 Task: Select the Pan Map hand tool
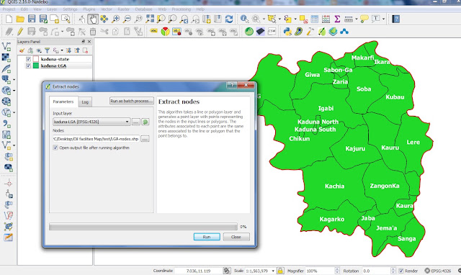coord(93,19)
